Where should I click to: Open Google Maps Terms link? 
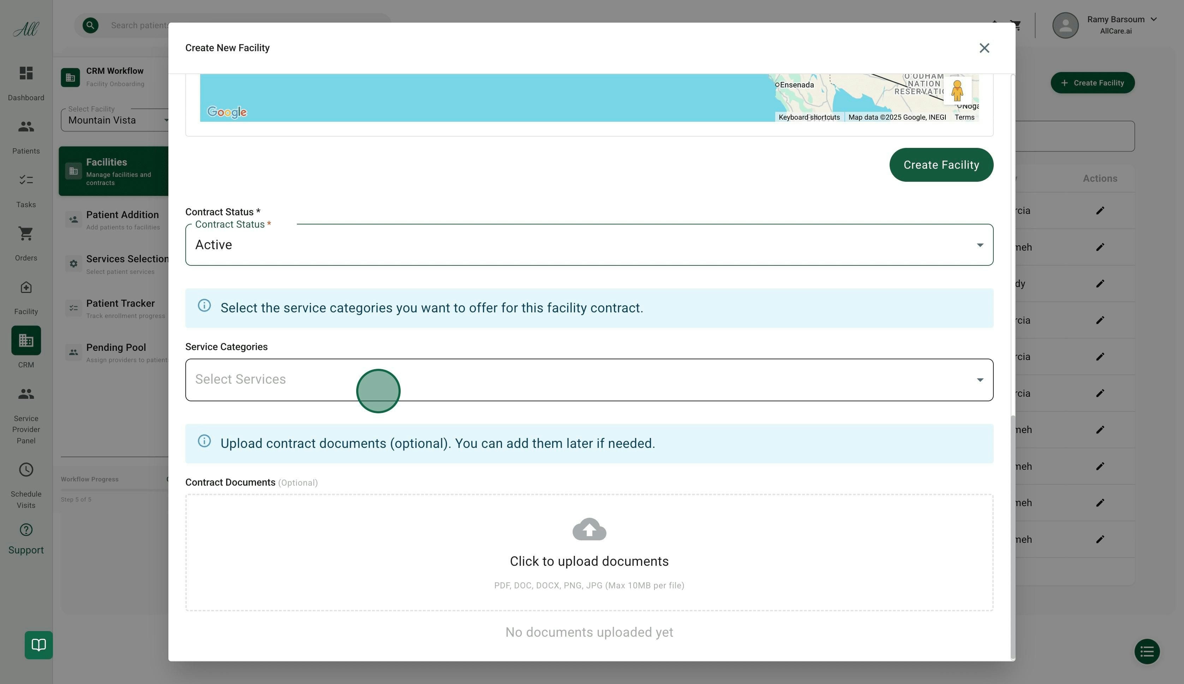964,118
